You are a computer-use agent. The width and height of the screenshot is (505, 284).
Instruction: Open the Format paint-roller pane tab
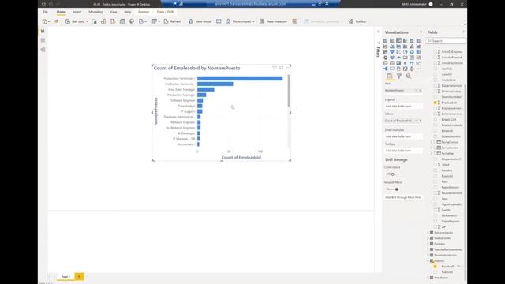[399, 76]
